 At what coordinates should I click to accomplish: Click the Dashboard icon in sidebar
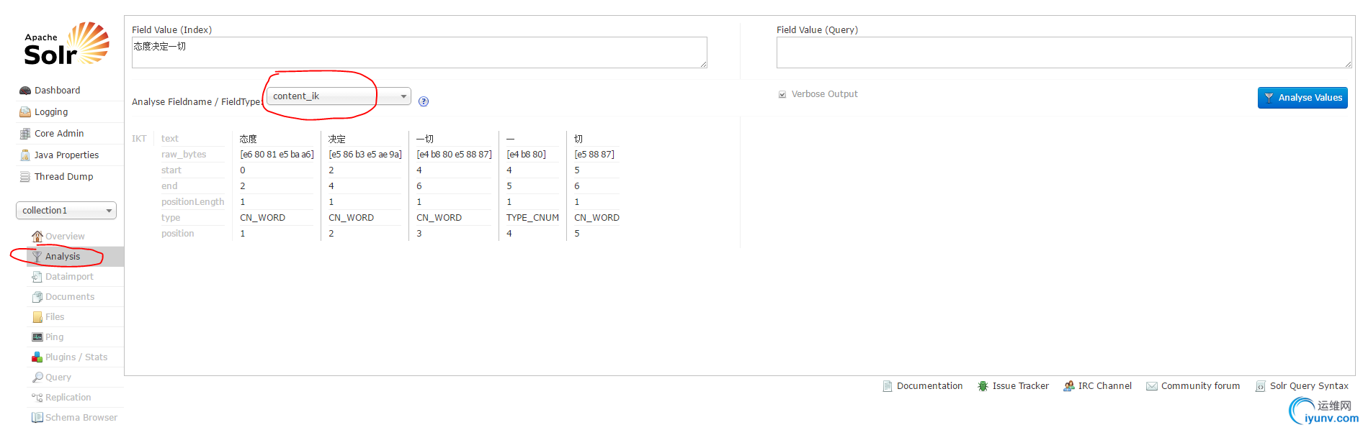[25, 91]
